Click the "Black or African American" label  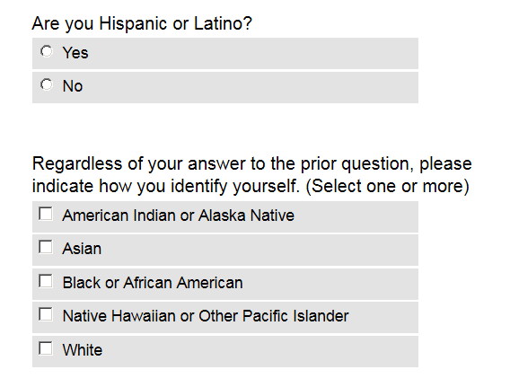[x=153, y=283]
